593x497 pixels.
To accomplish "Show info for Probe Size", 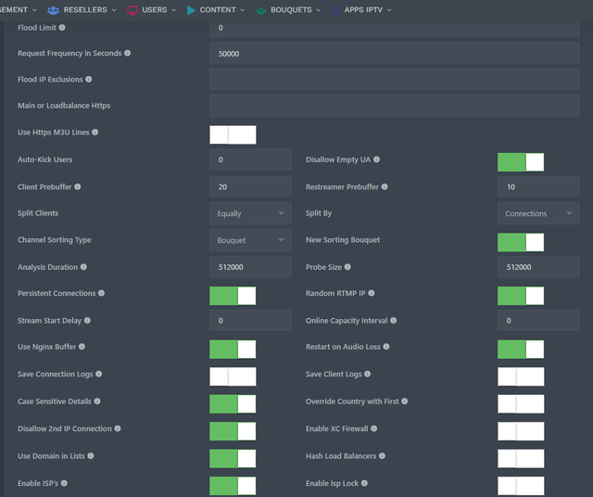I will [x=347, y=267].
